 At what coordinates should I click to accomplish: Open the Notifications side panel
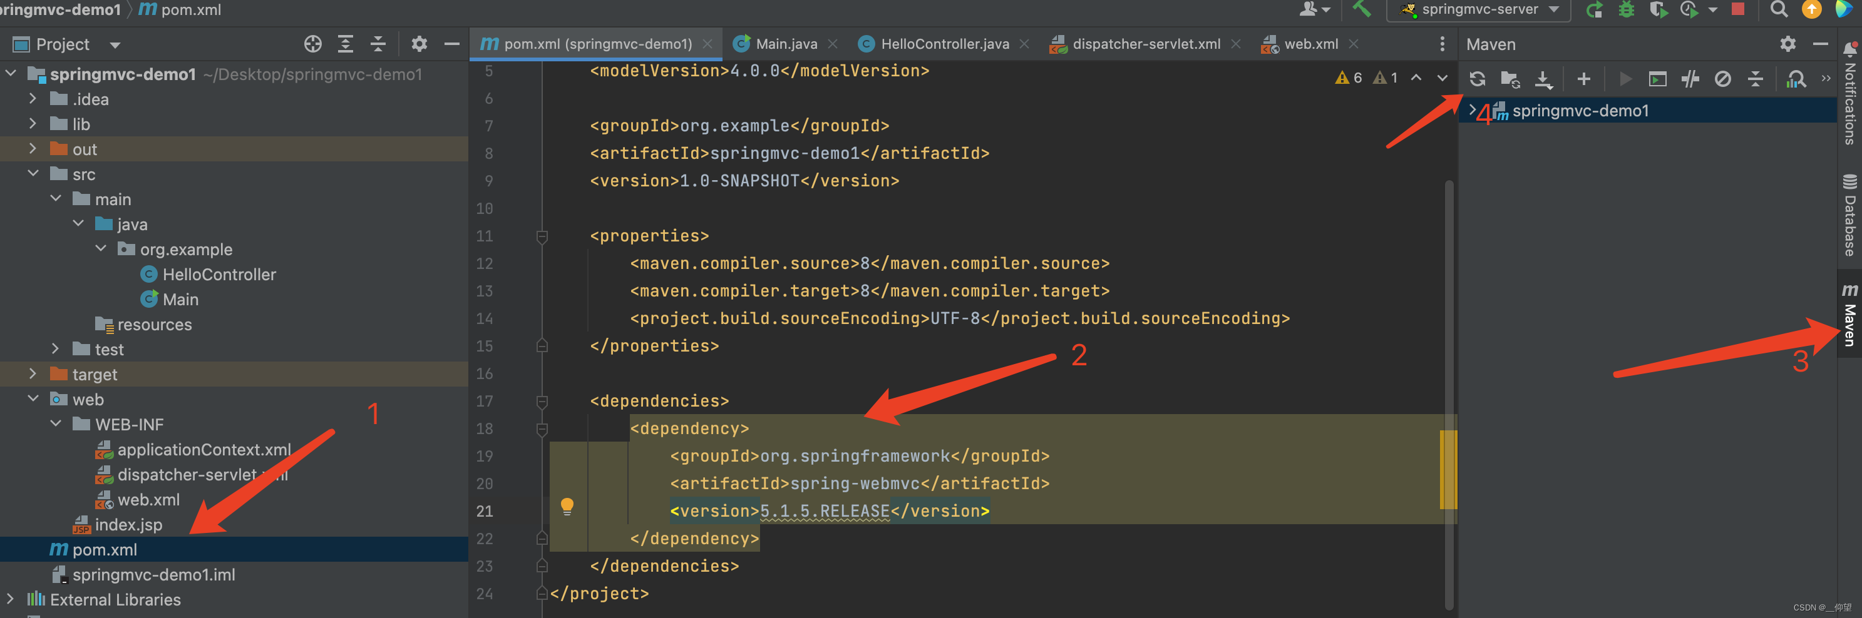point(1849,94)
